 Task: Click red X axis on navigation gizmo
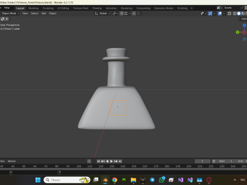pyautogui.click(x=244, y=32)
